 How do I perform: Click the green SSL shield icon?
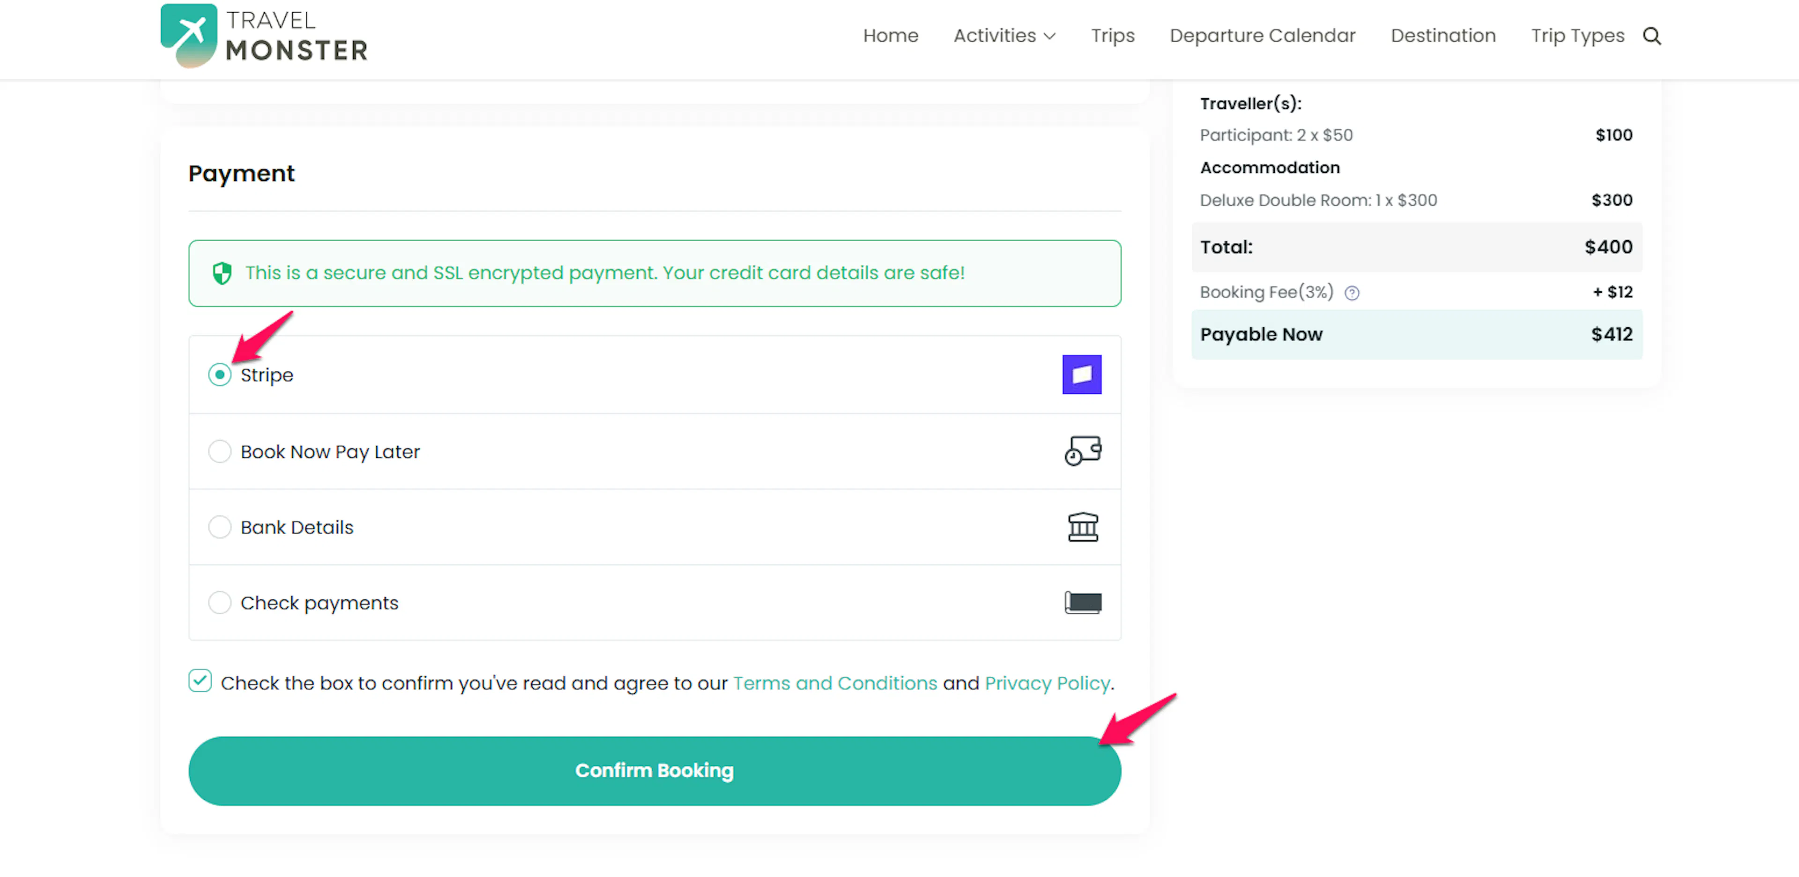(222, 273)
